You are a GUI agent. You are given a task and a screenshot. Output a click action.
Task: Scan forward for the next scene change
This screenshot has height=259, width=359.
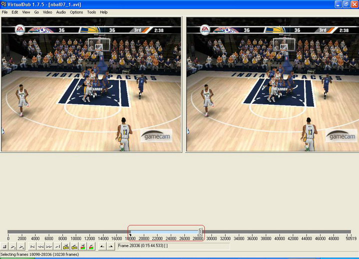(x=91, y=247)
